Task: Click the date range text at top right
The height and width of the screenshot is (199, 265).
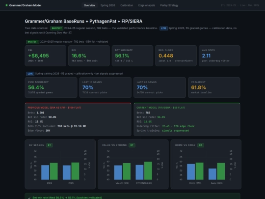Action: click(x=240, y=5)
